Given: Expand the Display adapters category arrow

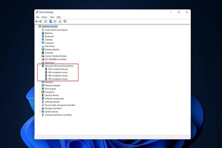Looking at the screenshot, I should coord(40,49).
